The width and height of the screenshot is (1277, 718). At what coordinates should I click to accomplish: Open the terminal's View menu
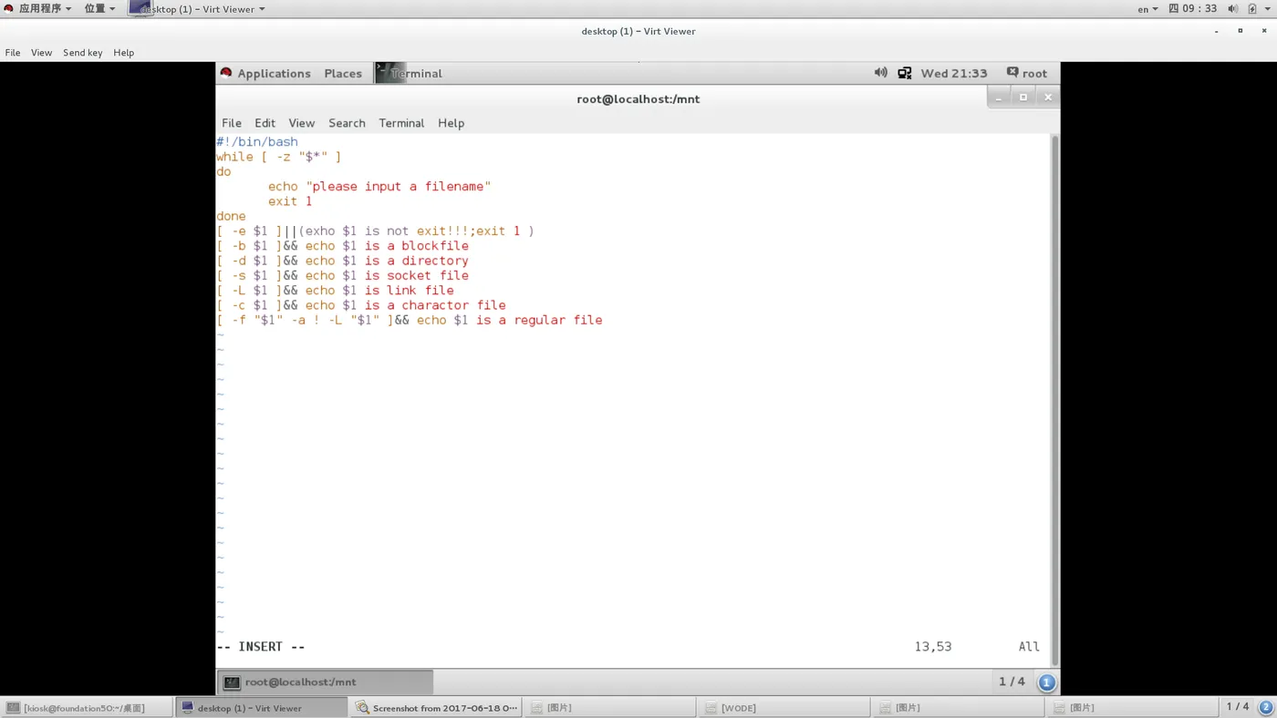(x=301, y=123)
